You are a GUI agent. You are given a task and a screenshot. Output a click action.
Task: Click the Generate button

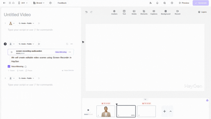(x=201, y=3)
